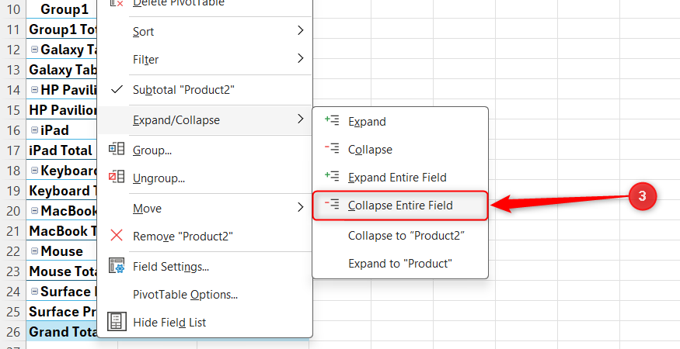Select Ungroup... in the context menu
680x349 pixels.
204,178
